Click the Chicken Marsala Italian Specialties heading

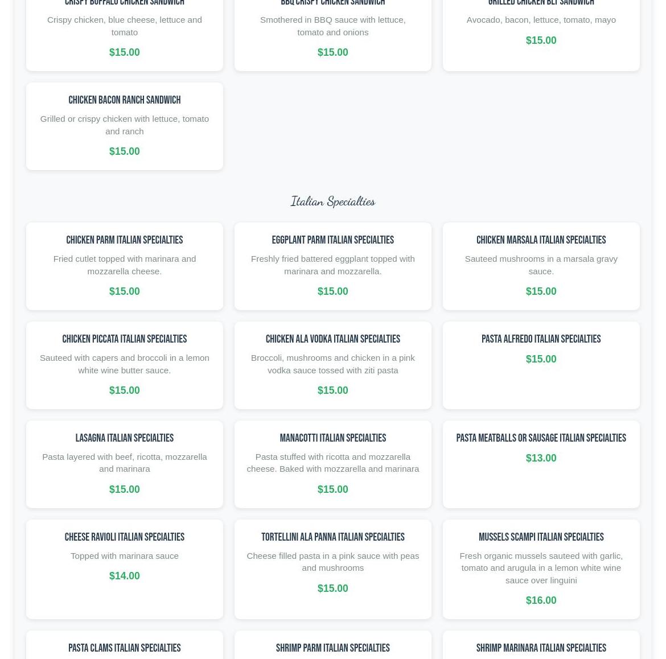click(x=541, y=240)
